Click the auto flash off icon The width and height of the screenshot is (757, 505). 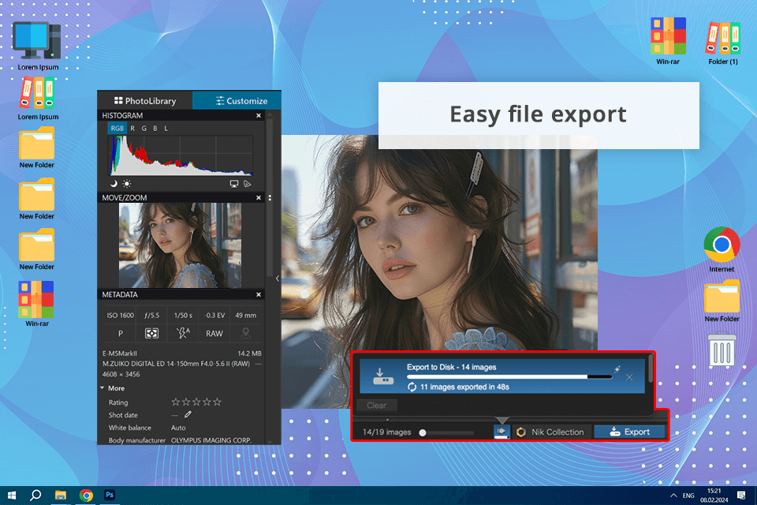point(183,334)
